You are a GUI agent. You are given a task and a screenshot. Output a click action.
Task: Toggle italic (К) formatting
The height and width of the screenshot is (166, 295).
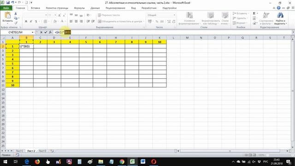(31, 22)
